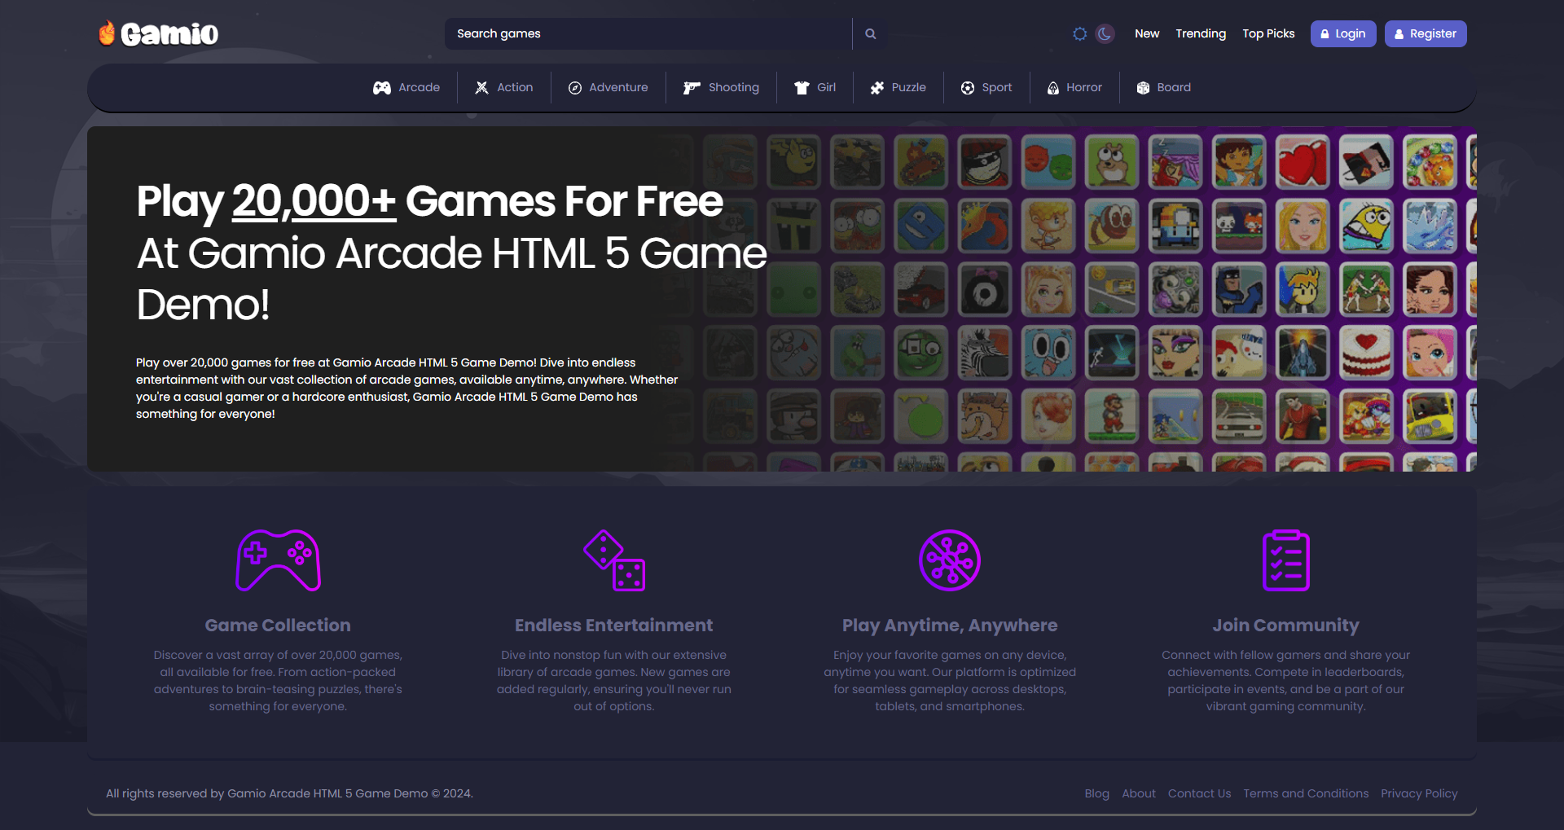
Task: Open the red velvet cake game thumbnail
Action: [x=1366, y=352]
